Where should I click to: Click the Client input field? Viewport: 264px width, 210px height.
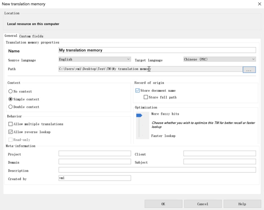(x=220, y=153)
